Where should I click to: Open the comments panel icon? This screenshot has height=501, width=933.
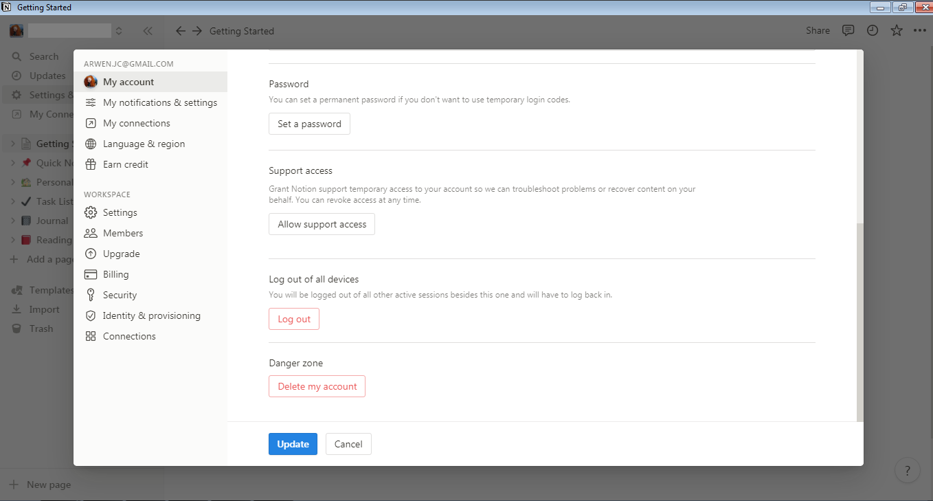pos(848,30)
